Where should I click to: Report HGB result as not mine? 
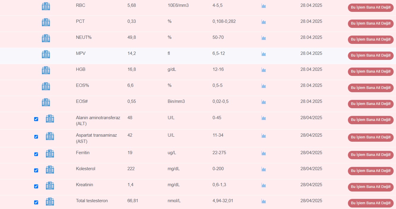click(371, 71)
